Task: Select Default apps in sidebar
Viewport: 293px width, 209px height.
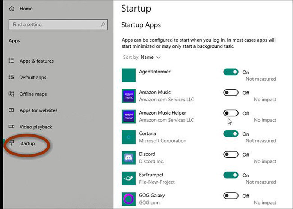Action: [x=33, y=78]
